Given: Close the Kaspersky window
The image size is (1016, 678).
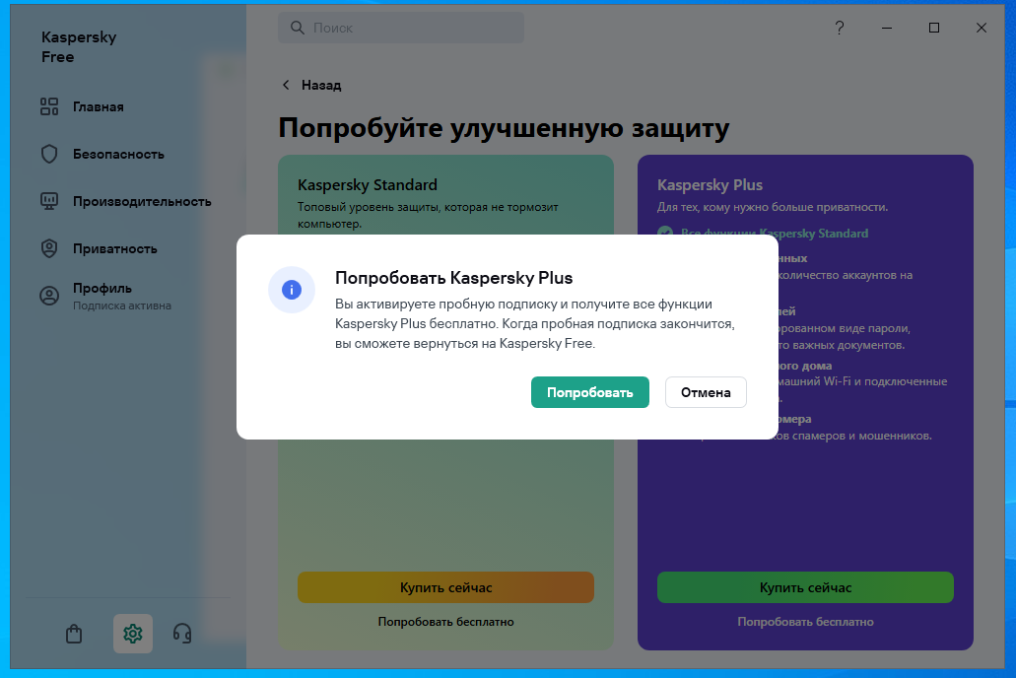Looking at the screenshot, I should (x=981, y=28).
